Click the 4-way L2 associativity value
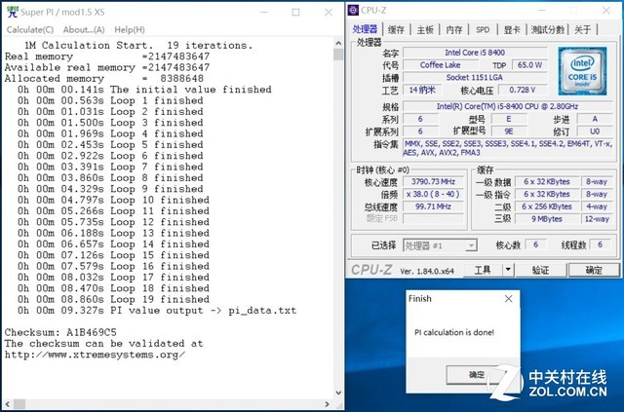 [597, 206]
